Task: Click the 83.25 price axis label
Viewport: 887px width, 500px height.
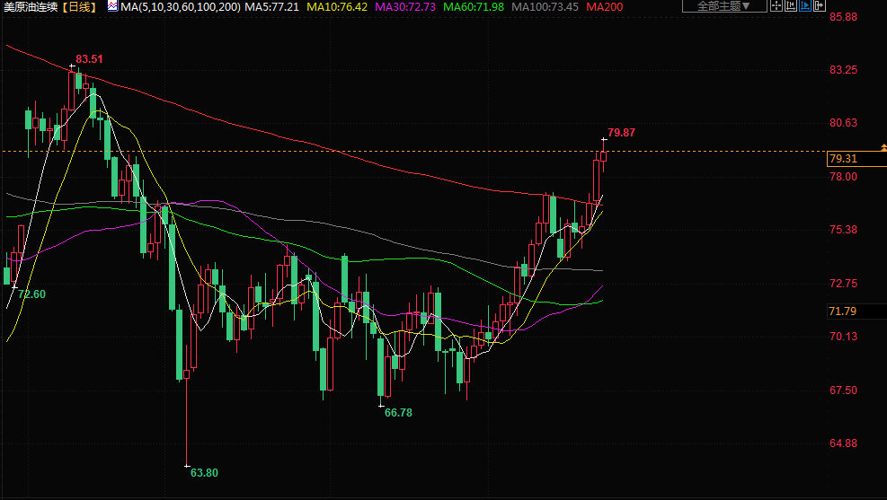Action: tap(843, 70)
